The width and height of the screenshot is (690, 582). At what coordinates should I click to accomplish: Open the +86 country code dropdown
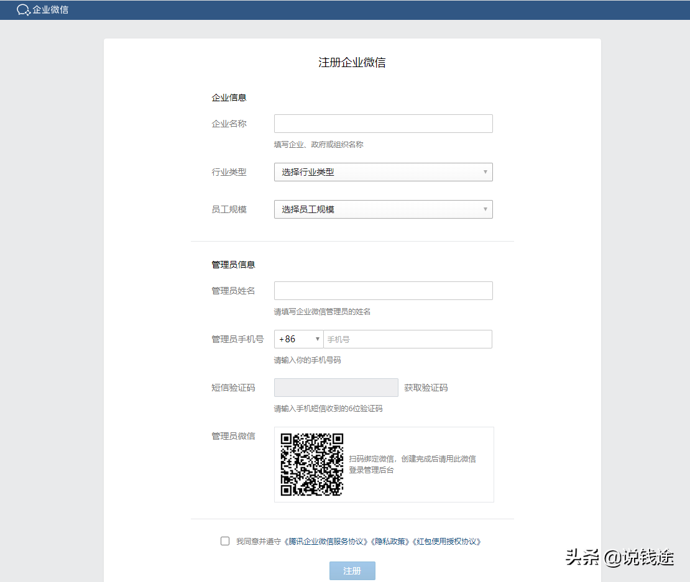click(297, 339)
